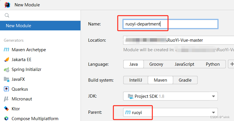
Task: Click the Name input field
Action: (170, 24)
